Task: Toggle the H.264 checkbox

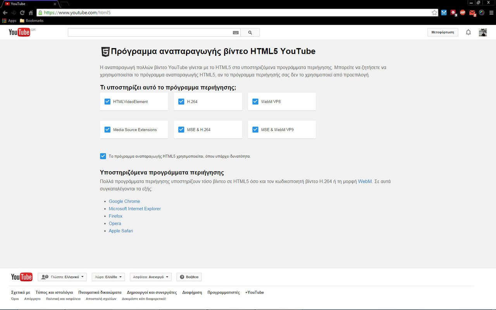Action: click(181, 102)
